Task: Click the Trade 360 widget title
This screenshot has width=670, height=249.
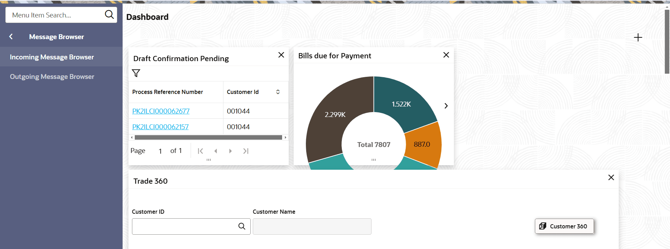Action: 150,181
